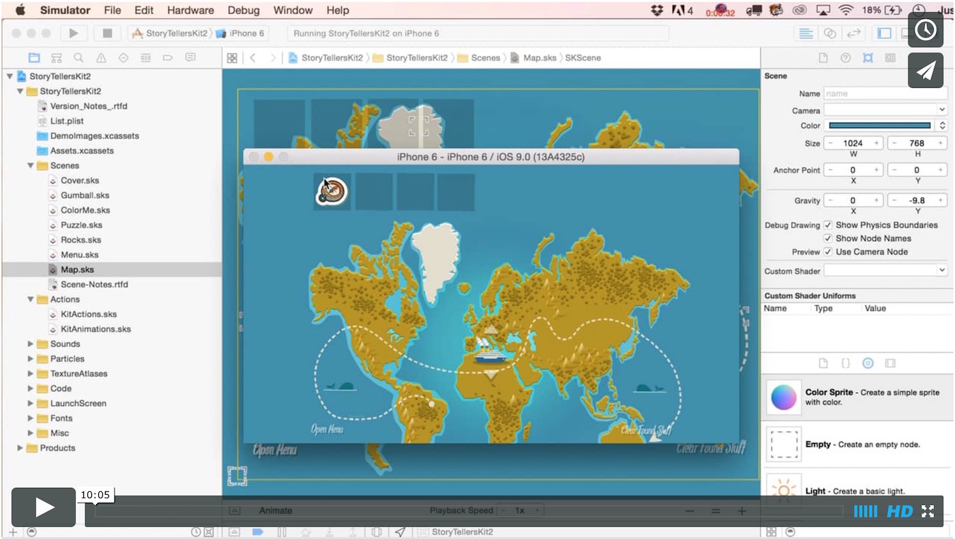Open the Hardware menu
Image resolution: width=955 pixels, height=539 pixels.
click(x=190, y=10)
